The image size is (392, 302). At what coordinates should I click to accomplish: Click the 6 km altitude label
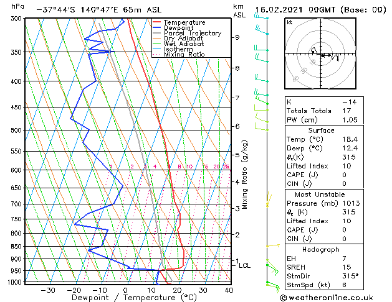click(237, 126)
